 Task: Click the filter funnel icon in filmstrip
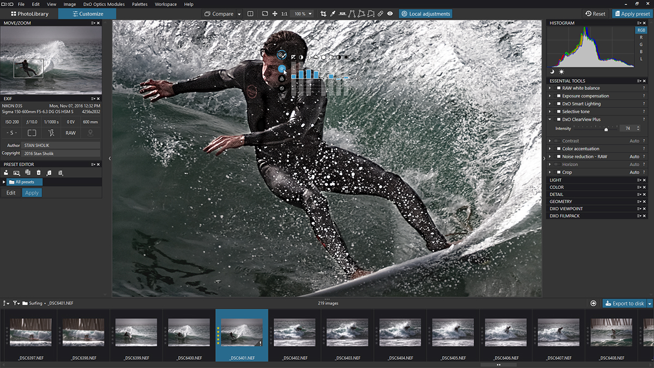coord(16,303)
